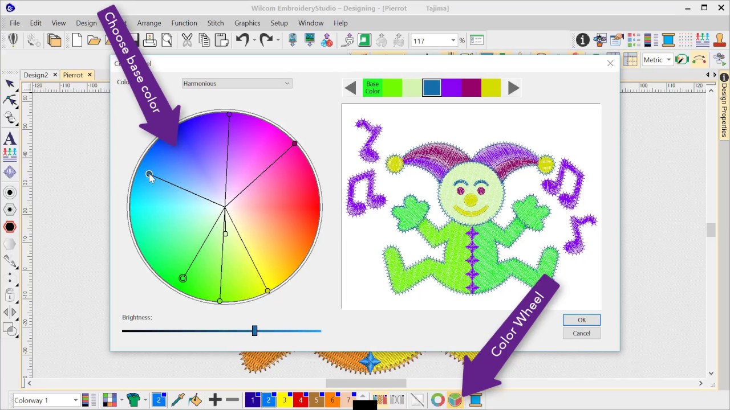Open Print Preview magnifier icon
This screenshot has height=410, width=730.
[167, 40]
